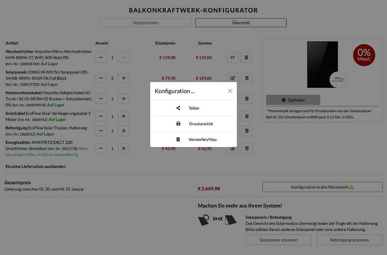The height and width of the screenshot is (255, 387).
Task: Edit the LONGi Solarpanels row
Action: pyautogui.click(x=233, y=78)
